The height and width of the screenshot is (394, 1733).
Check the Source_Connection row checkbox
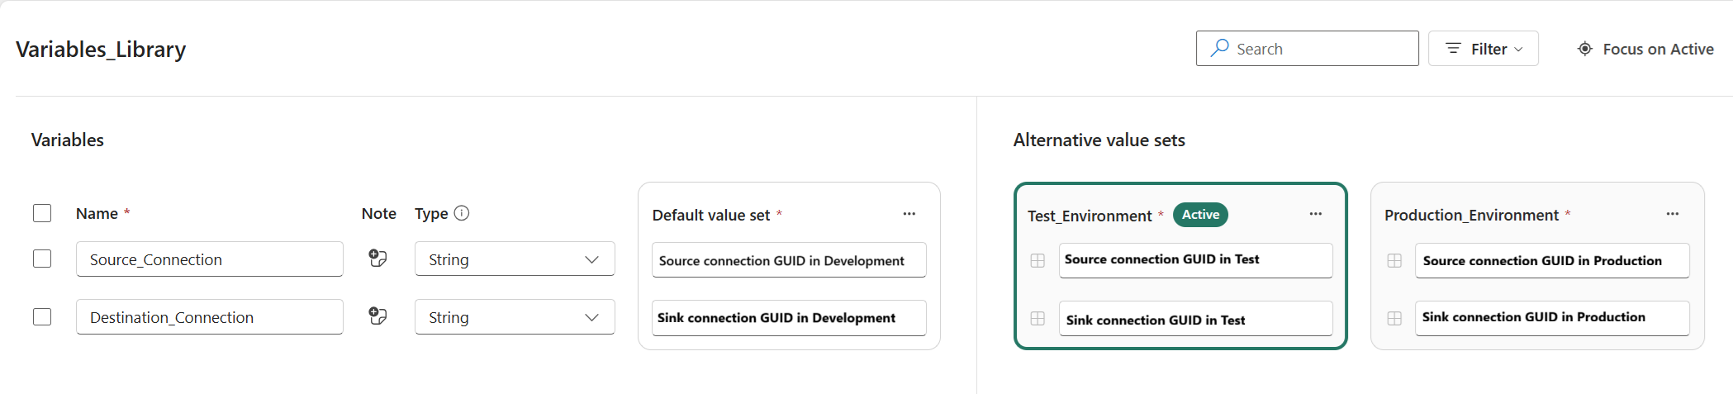pyautogui.click(x=42, y=259)
